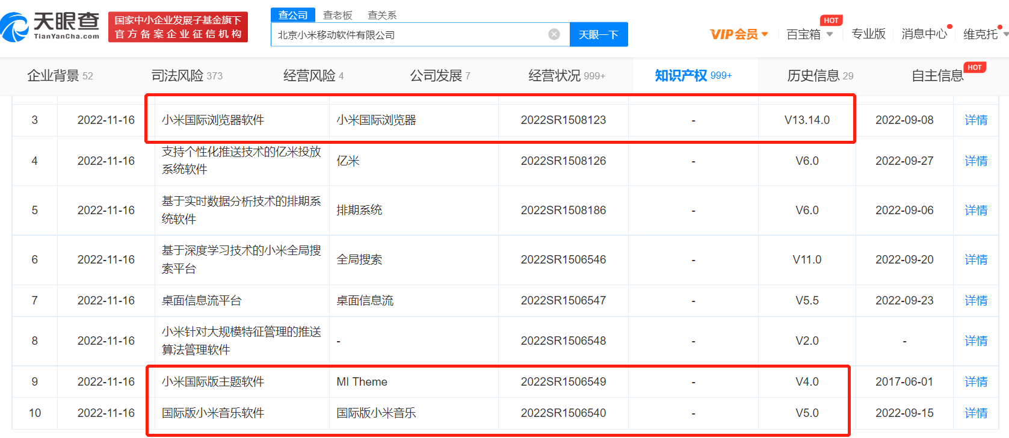
Task: Open 详情 for 桌面信息流平台
Action: click(976, 300)
